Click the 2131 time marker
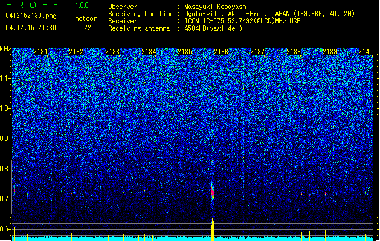The width and height of the screenshot is (380, 241). (x=40, y=52)
